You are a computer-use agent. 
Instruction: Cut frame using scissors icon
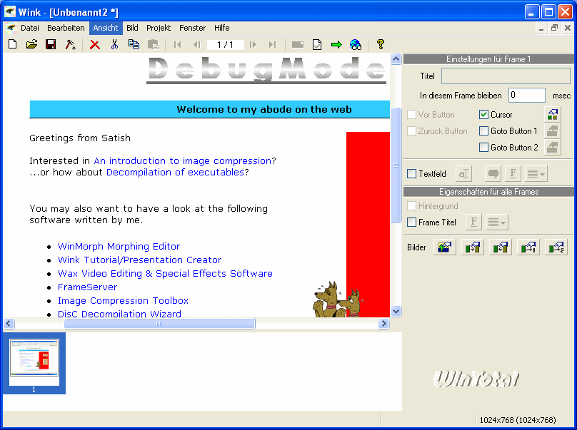coord(114,44)
